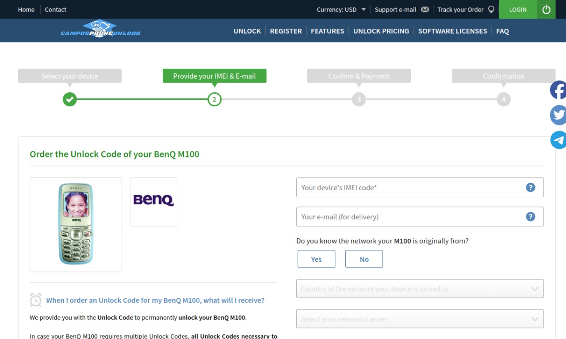The image size is (566, 339).
Task: Click the Support e-mail envelope icon
Action: pos(425,10)
